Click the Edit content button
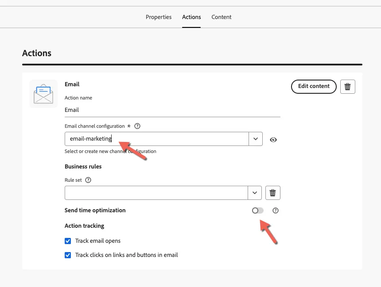This screenshot has height=287, width=381. [x=314, y=86]
